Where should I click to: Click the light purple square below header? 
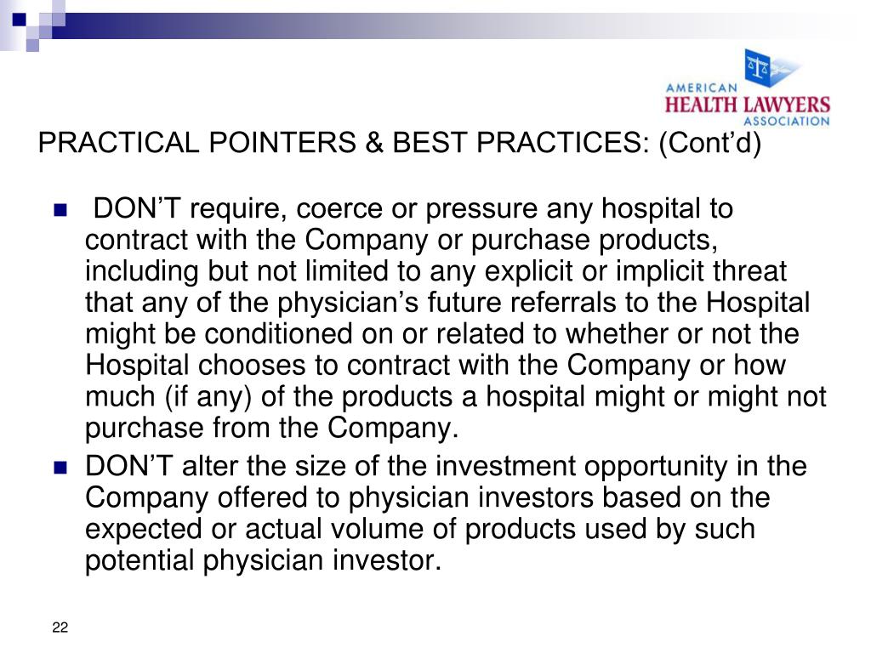pyautogui.click(x=32, y=46)
